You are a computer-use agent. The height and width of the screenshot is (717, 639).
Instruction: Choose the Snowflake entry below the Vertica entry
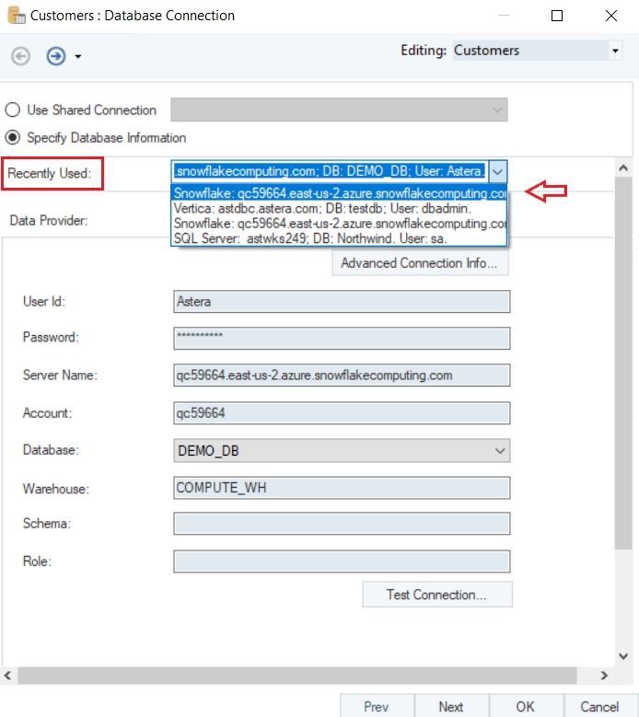[x=340, y=224]
